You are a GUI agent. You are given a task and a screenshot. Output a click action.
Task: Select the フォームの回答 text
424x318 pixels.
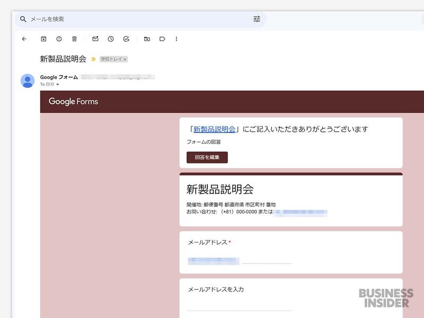pos(204,142)
